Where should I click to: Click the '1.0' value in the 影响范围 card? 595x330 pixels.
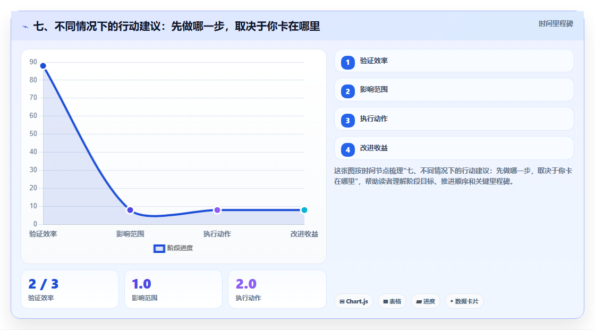141,284
